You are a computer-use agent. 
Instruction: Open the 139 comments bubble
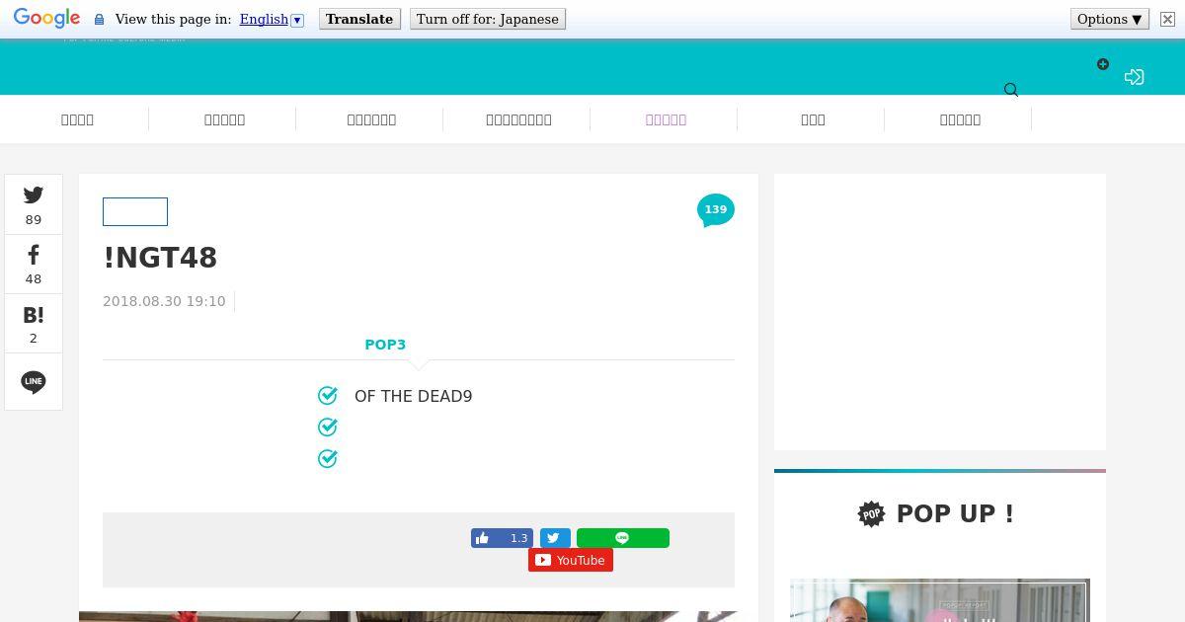pos(716,210)
